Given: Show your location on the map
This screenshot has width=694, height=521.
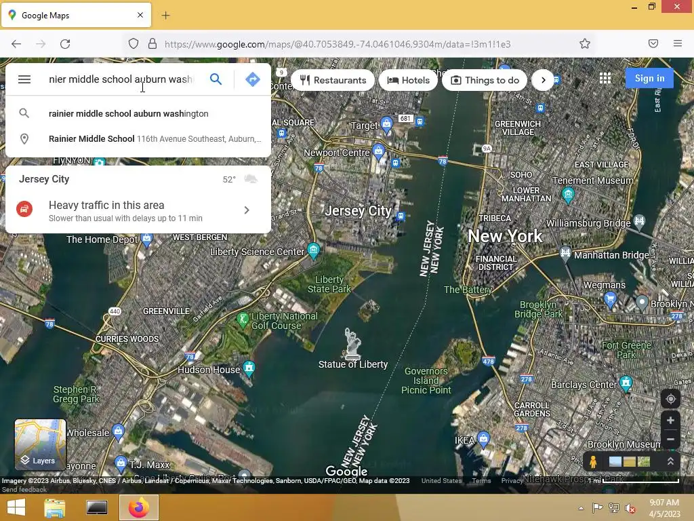Looking at the screenshot, I should (x=670, y=399).
